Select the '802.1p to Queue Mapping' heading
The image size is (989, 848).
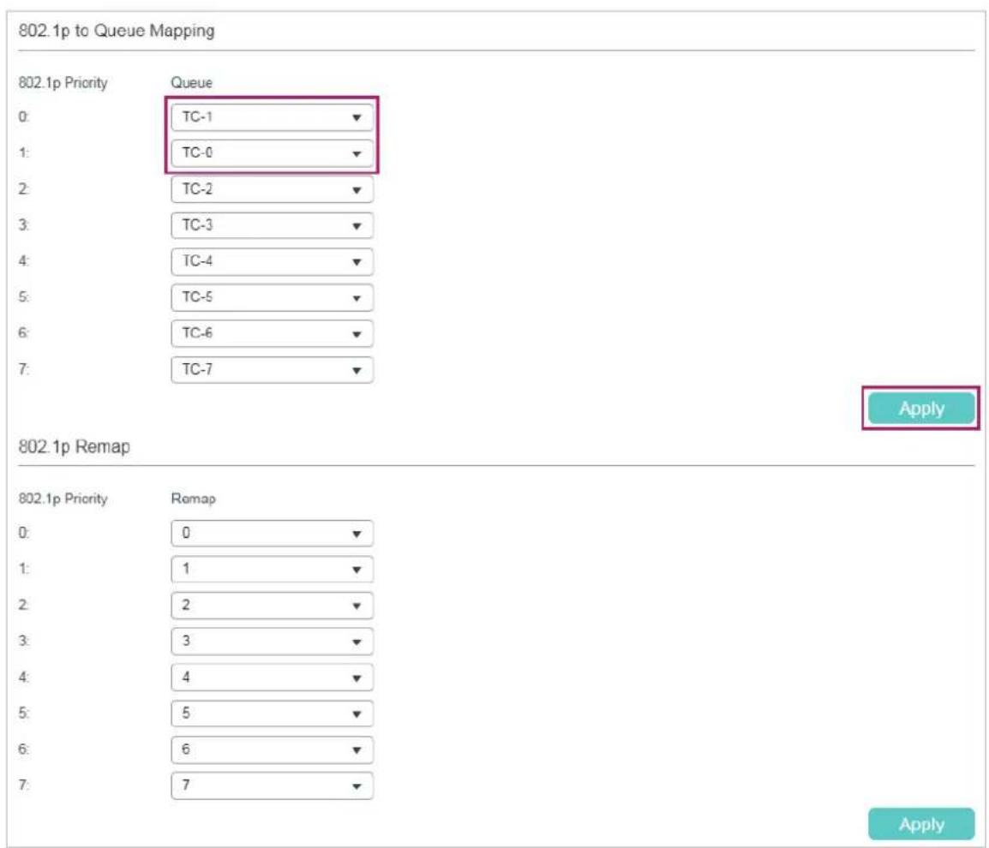coord(117,31)
